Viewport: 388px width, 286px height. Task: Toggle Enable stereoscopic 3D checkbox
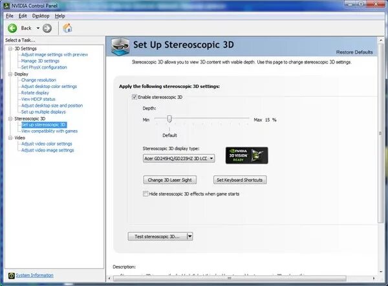135,97
